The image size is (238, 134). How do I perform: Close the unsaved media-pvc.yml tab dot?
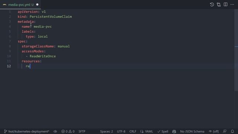click(x=37, y=4)
